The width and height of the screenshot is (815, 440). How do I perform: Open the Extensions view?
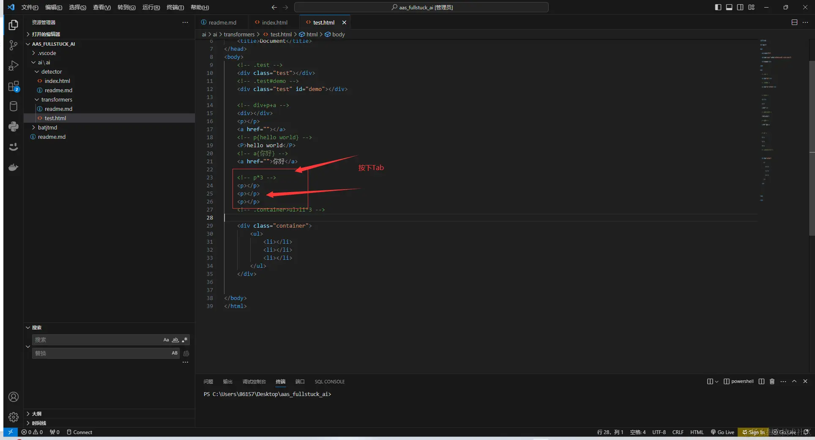point(14,86)
